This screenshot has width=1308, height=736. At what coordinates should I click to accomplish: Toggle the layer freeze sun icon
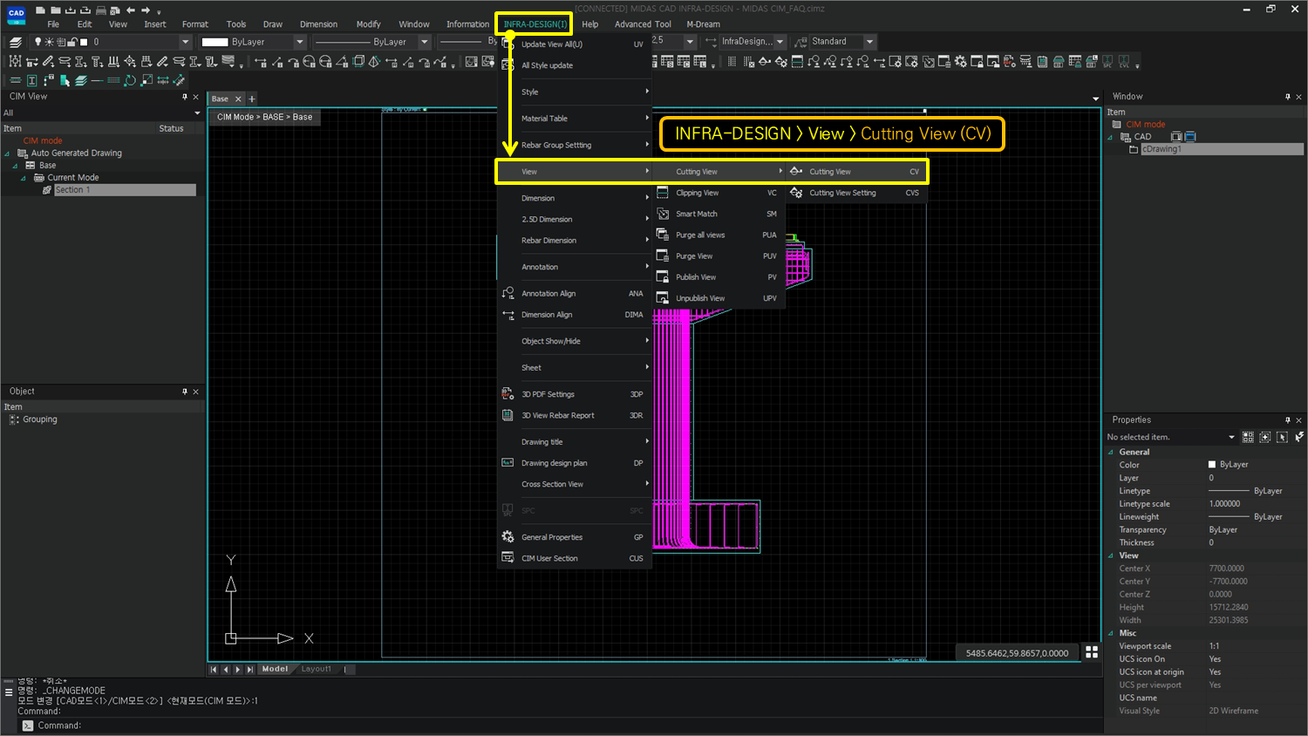(49, 42)
